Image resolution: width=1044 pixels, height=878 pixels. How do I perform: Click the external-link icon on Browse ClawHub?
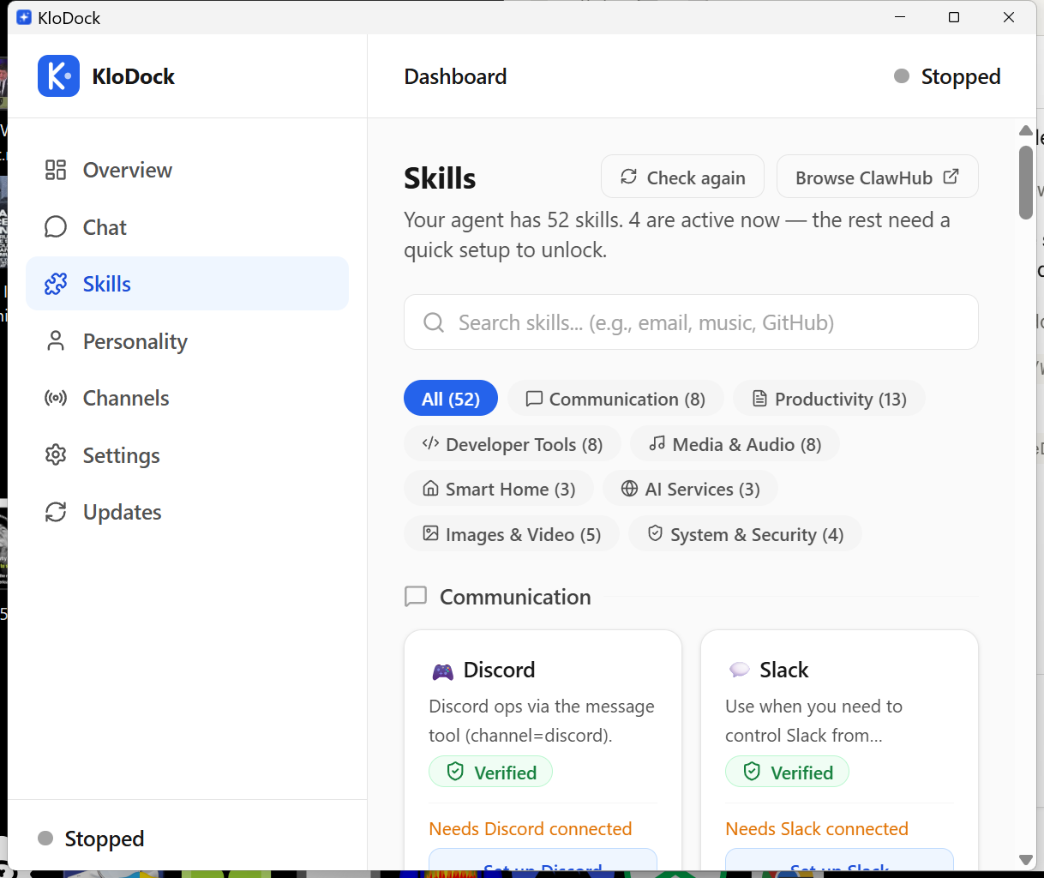(951, 176)
